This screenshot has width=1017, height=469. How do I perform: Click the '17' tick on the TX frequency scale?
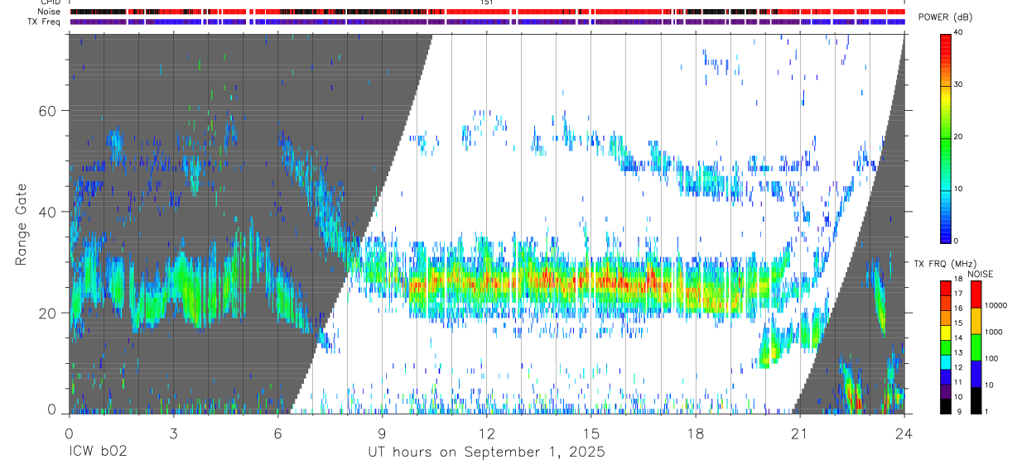click(958, 294)
